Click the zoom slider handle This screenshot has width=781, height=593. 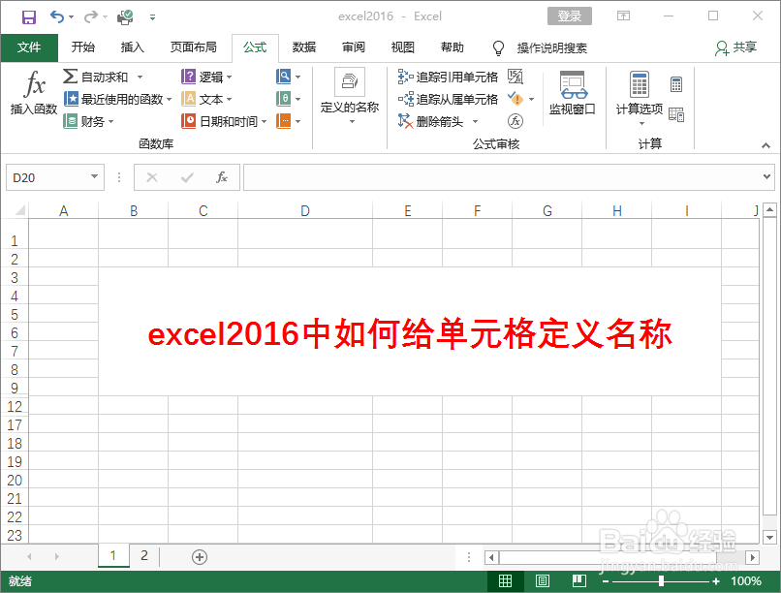(661, 581)
